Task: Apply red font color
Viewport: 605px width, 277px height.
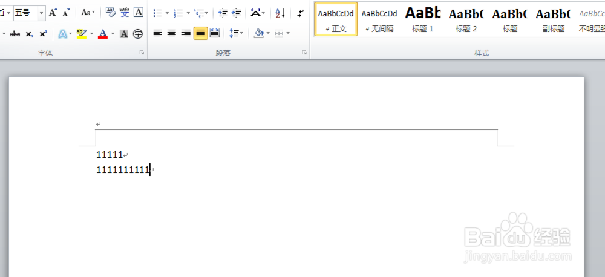Action: coord(103,34)
